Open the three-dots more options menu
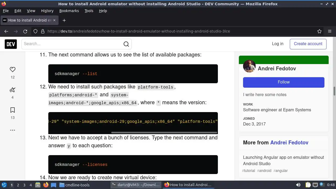The height and width of the screenshot is (189, 336). click(13, 130)
